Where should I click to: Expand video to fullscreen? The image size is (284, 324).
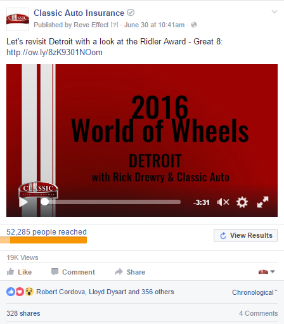tap(262, 202)
